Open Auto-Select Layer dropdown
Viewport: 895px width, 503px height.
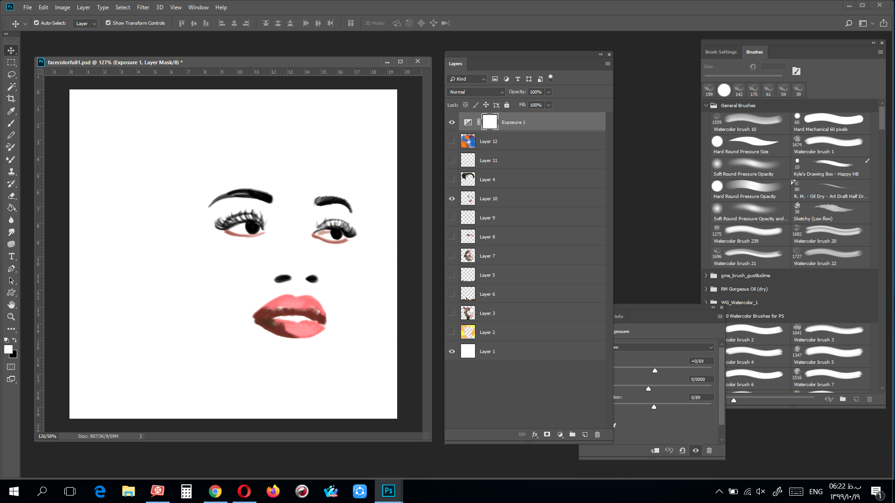pyautogui.click(x=85, y=23)
